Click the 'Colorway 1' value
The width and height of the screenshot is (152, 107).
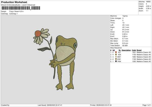click(13, 14)
